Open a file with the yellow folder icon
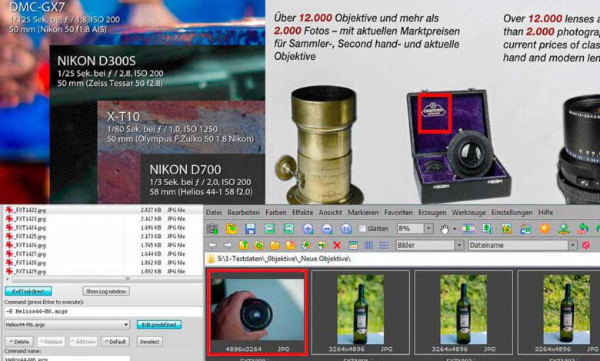This screenshot has height=361, width=600. (232, 229)
